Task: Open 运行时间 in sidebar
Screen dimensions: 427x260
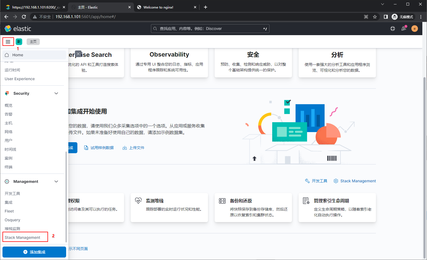Action: 12,70
